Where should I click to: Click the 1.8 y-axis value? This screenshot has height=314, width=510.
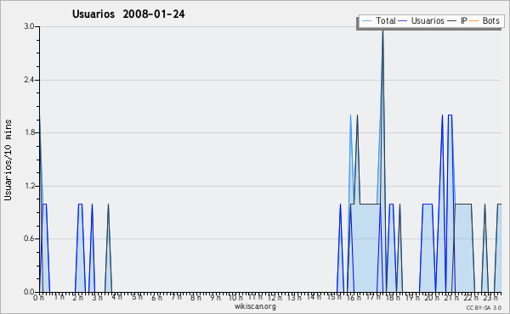(29, 132)
